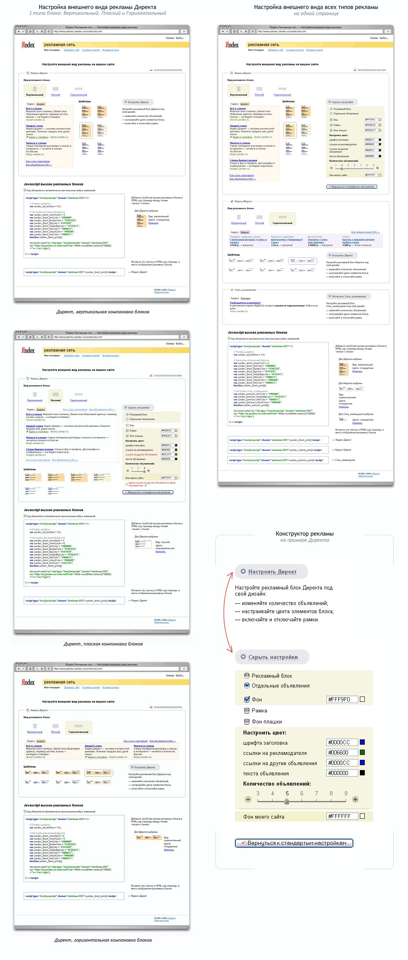The height and width of the screenshot is (960, 408).
Task: Enable the 'Фон плашки' checkbox in the enlarged constructor
Action: (x=247, y=721)
